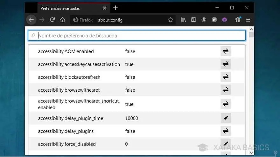Screen dimensions: 280x157
Task: Bookmark this page with the star
Action: click(x=171, y=20)
